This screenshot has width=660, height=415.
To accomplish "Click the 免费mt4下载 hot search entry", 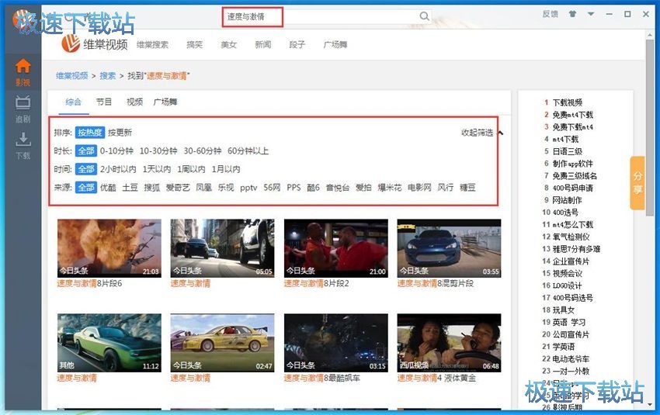I will click(x=572, y=115).
